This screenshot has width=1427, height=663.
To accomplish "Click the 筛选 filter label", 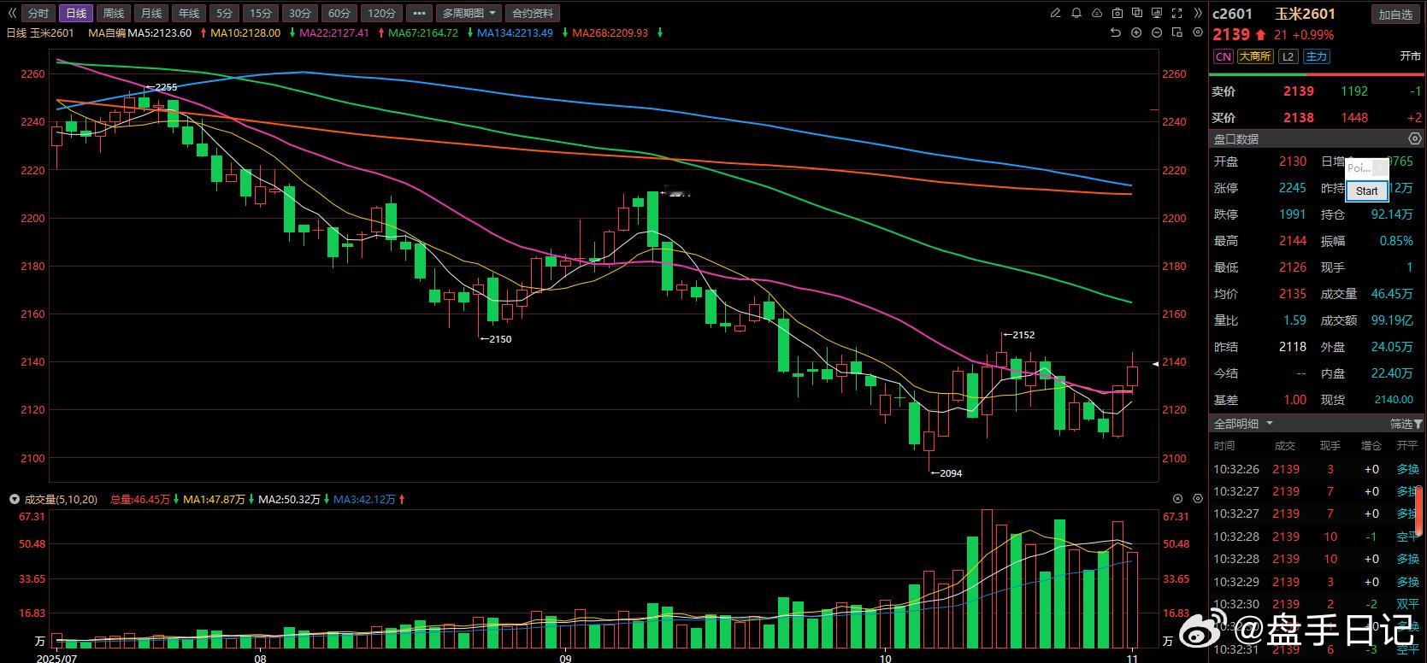I will pos(1400,424).
